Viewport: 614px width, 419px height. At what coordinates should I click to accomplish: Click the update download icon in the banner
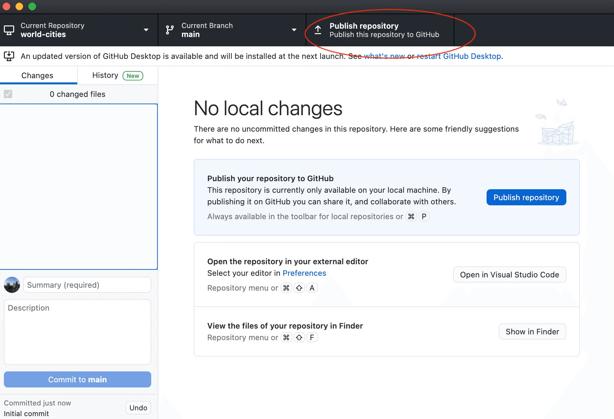(x=9, y=56)
